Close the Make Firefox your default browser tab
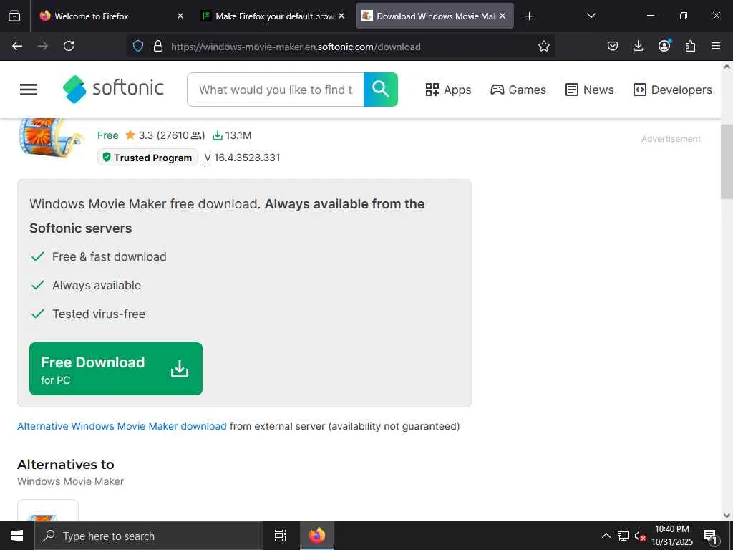 point(341,16)
